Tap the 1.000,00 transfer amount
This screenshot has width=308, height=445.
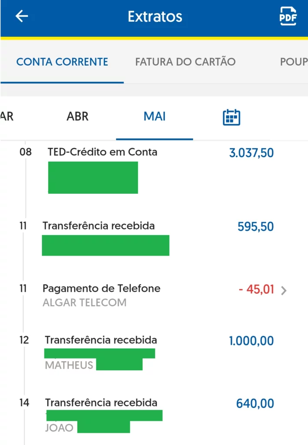[251, 341]
